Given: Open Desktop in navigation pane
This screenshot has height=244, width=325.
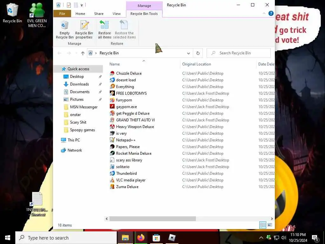Looking at the screenshot, I should click(77, 76).
